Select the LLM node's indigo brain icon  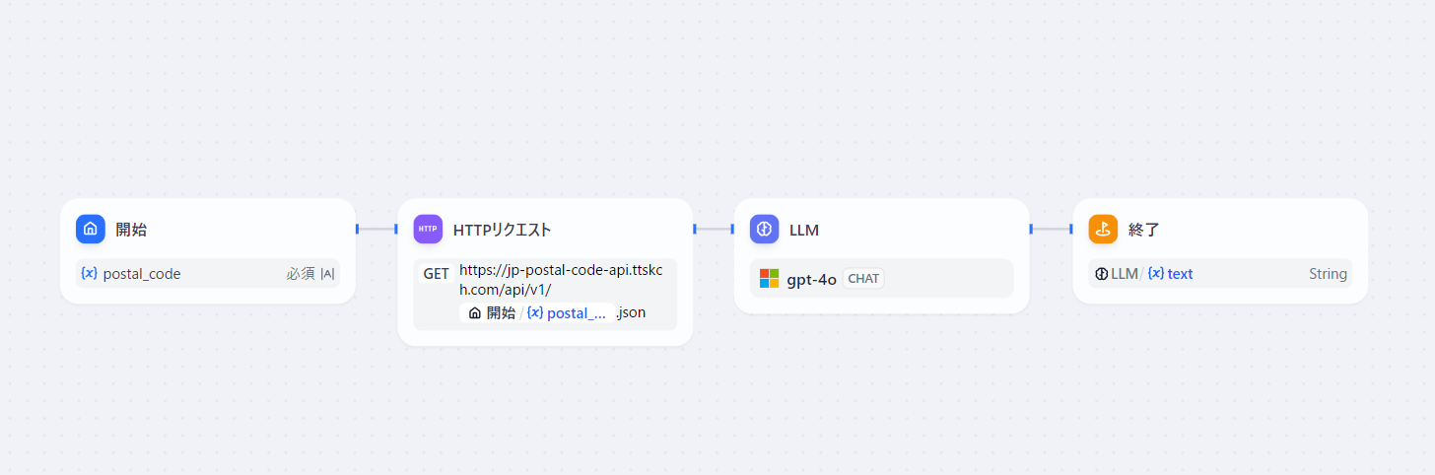[764, 229]
